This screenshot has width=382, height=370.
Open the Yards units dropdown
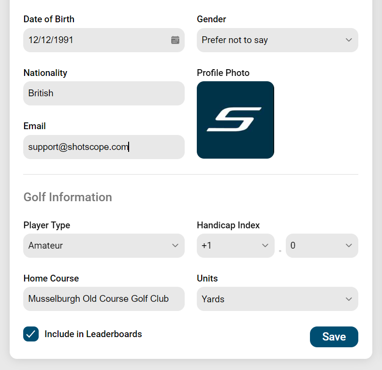(278, 299)
